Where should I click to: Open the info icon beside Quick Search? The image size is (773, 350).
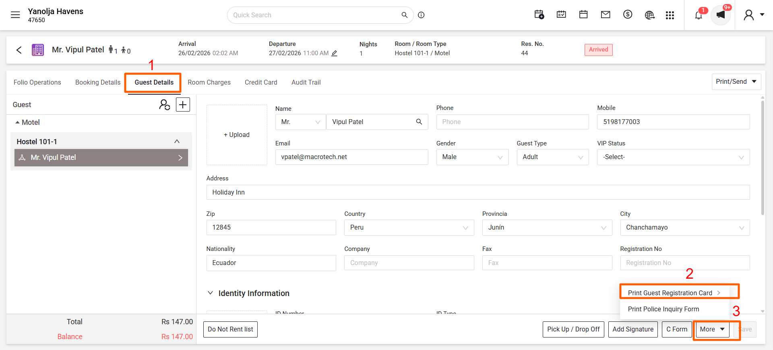coord(421,15)
